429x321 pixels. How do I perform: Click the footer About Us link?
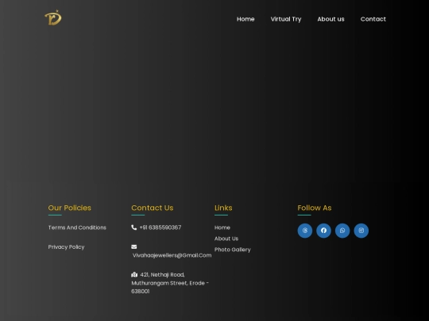click(x=226, y=239)
